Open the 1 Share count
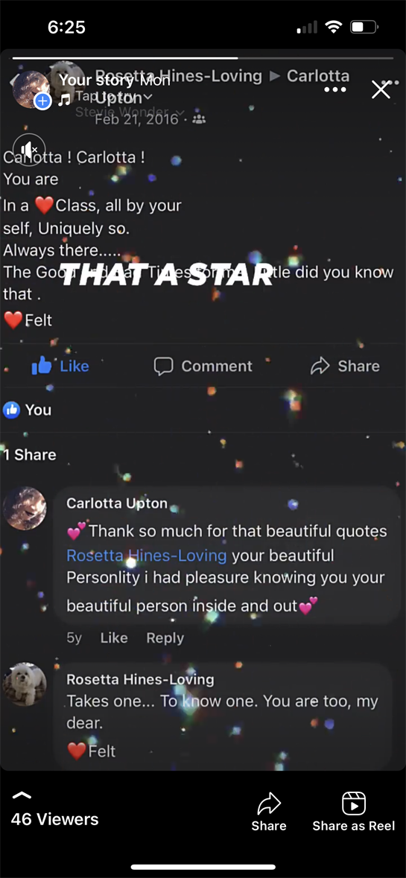 [30, 455]
